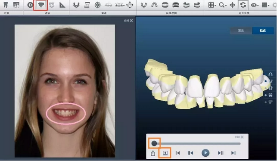Viewport: 277px width, 161px height.
Task: Choose the third tooth icon side option
Action: coord(270,88)
